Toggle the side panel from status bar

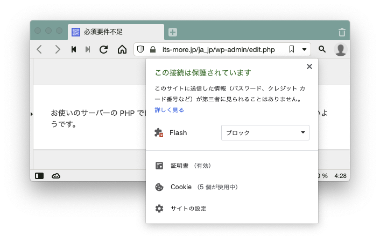tap(39, 175)
